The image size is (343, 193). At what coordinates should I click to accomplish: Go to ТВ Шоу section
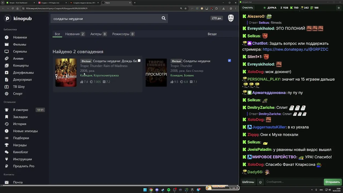coord(19,87)
